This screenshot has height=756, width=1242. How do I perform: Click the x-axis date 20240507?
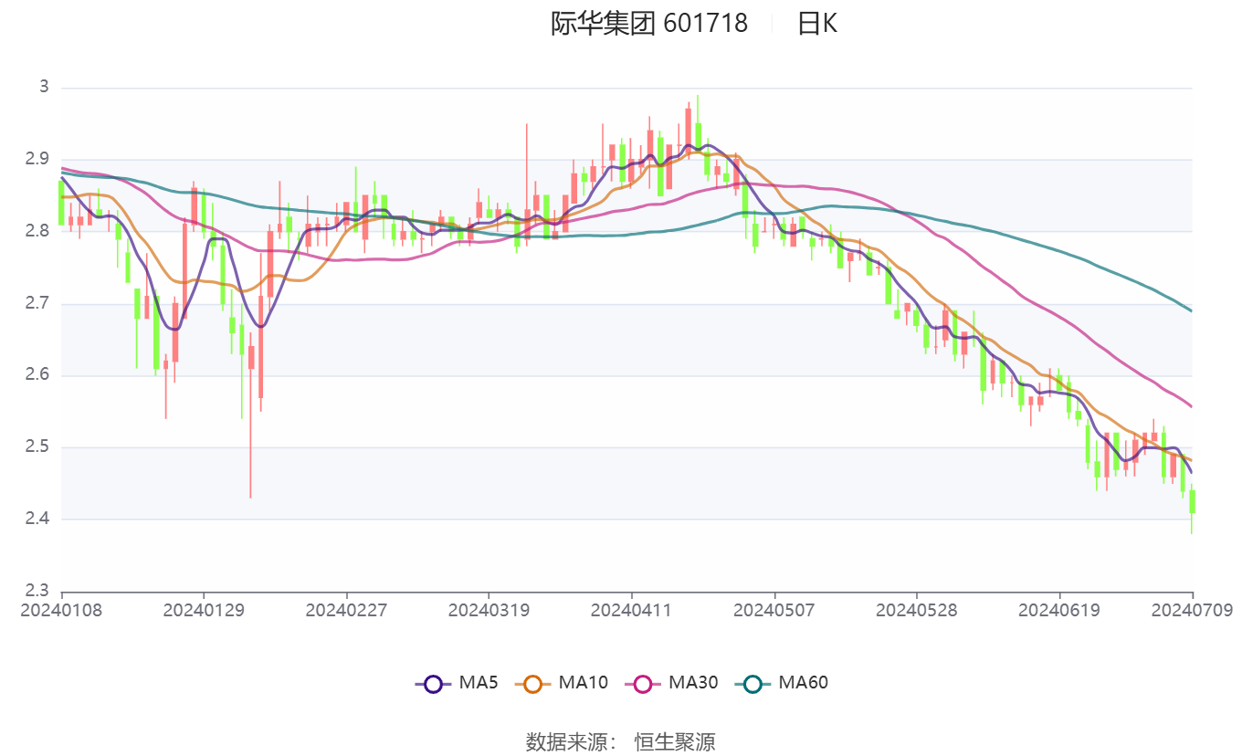click(774, 610)
